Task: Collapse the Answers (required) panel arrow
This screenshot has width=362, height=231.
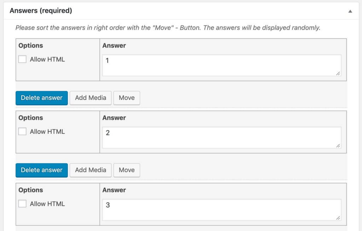Action: [350, 11]
